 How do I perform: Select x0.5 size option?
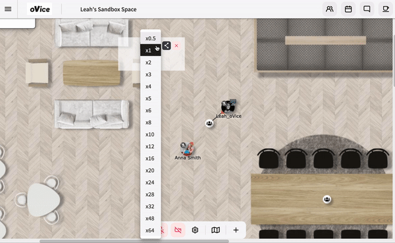[x=151, y=38]
